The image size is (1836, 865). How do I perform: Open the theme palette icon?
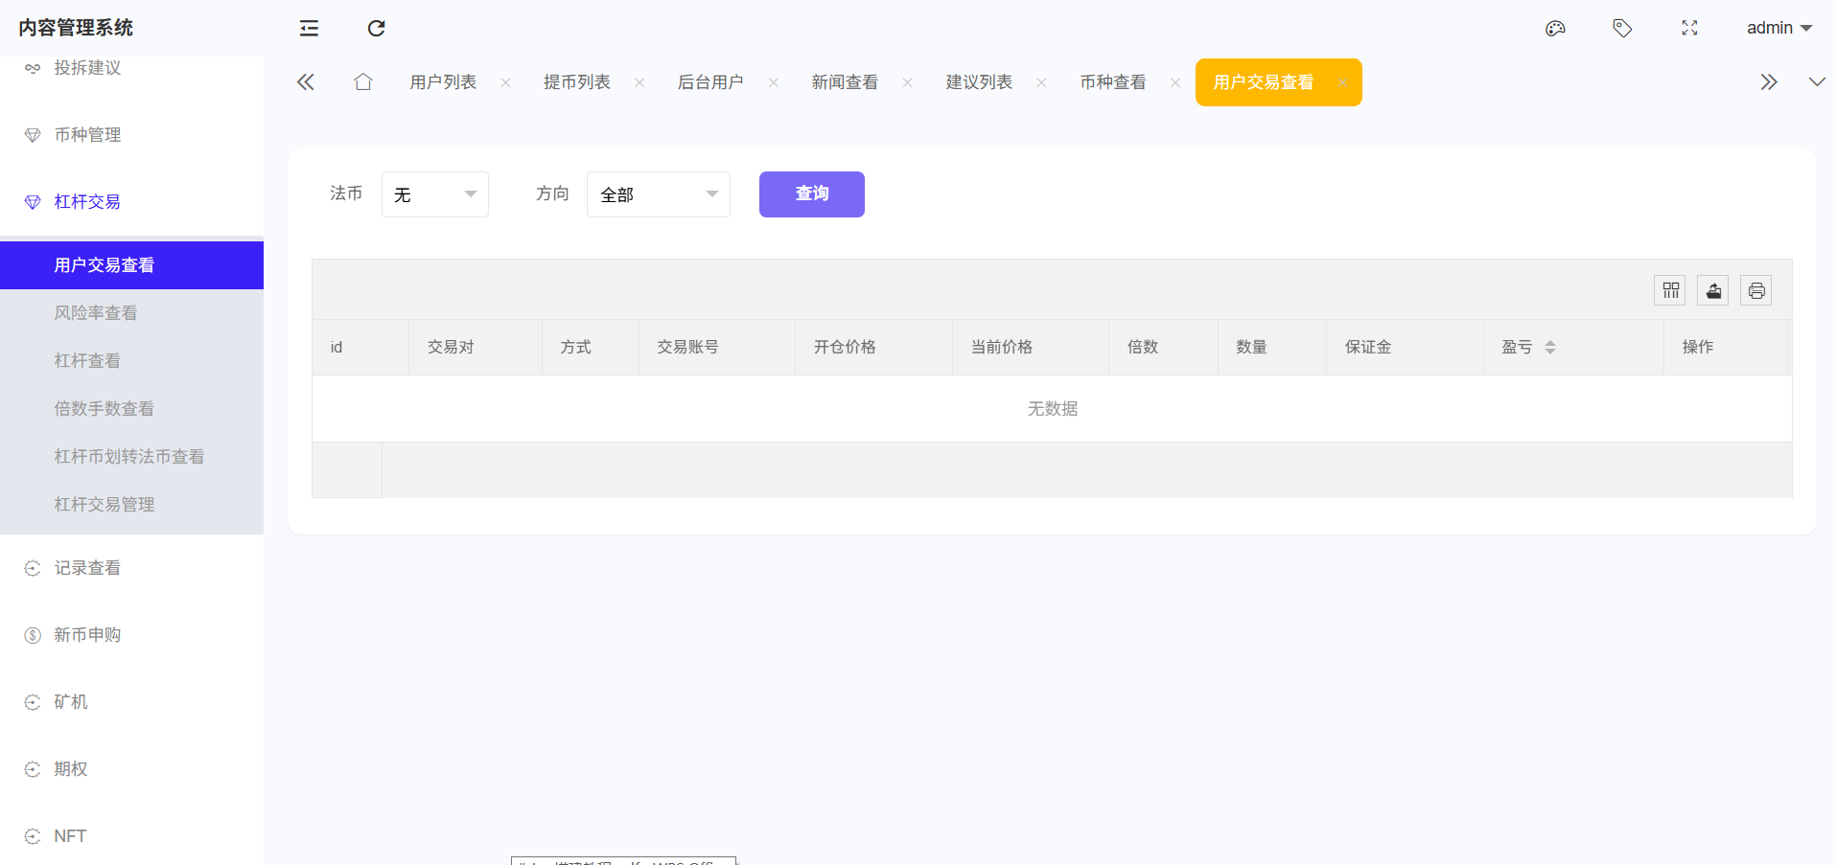point(1555,28)
